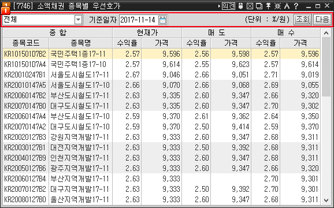
Task: Click code KR20030127B1
Action: [x=25, y=148]
